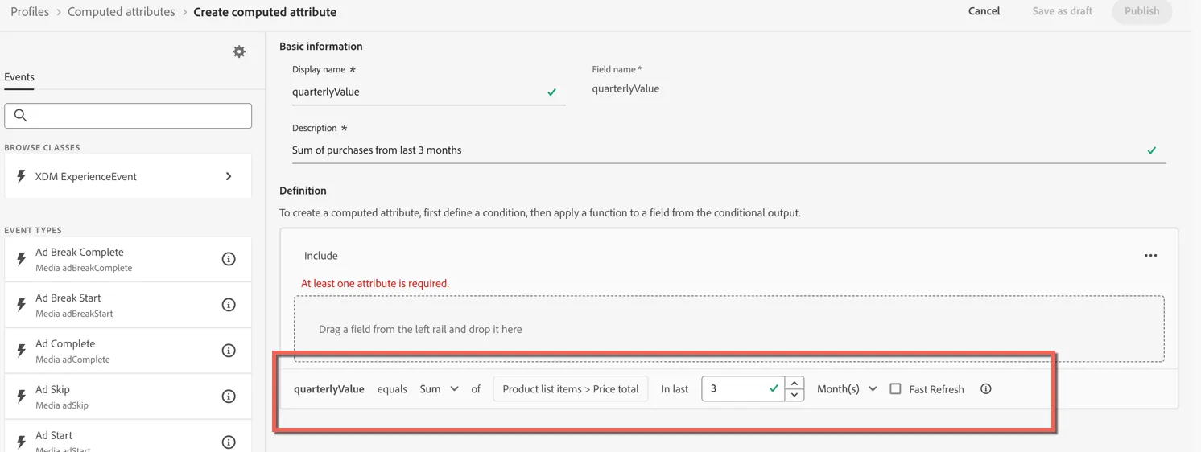Image resolution: width=1201 pixels, height=452 pixels.
Task: Click Save as draft
Action: [x=1063, y=11]
